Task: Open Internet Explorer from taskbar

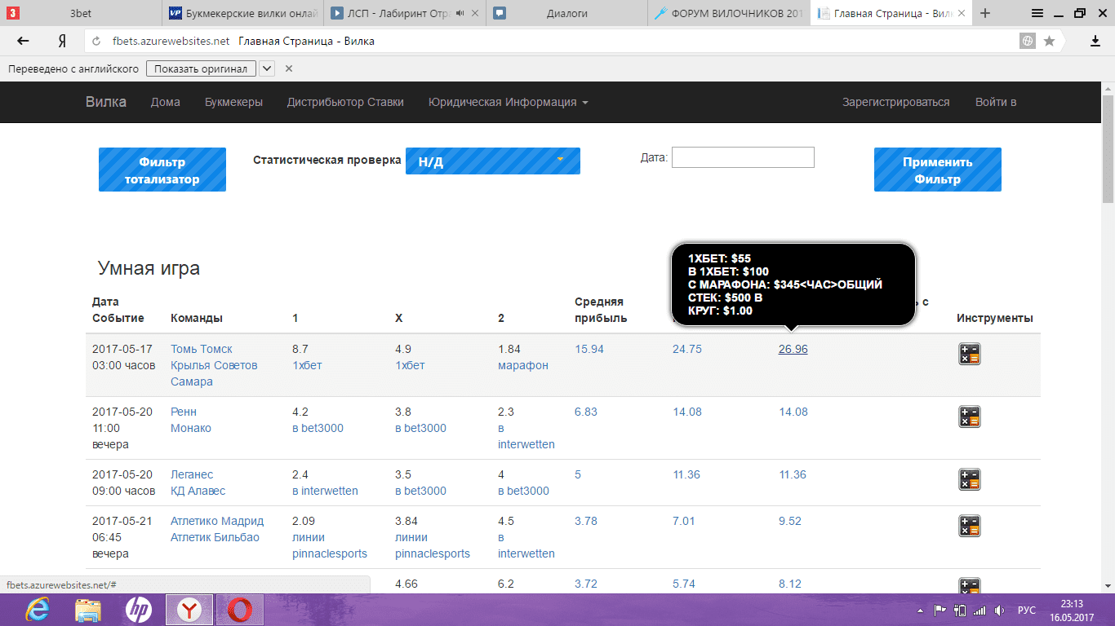Action: click(37, 609)
